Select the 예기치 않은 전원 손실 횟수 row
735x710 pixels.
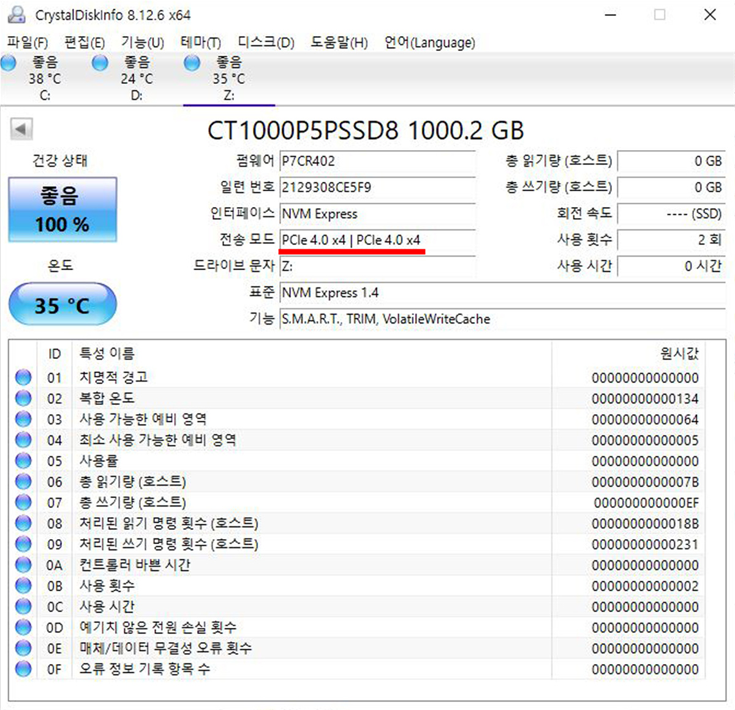click(x=357, y=627)
